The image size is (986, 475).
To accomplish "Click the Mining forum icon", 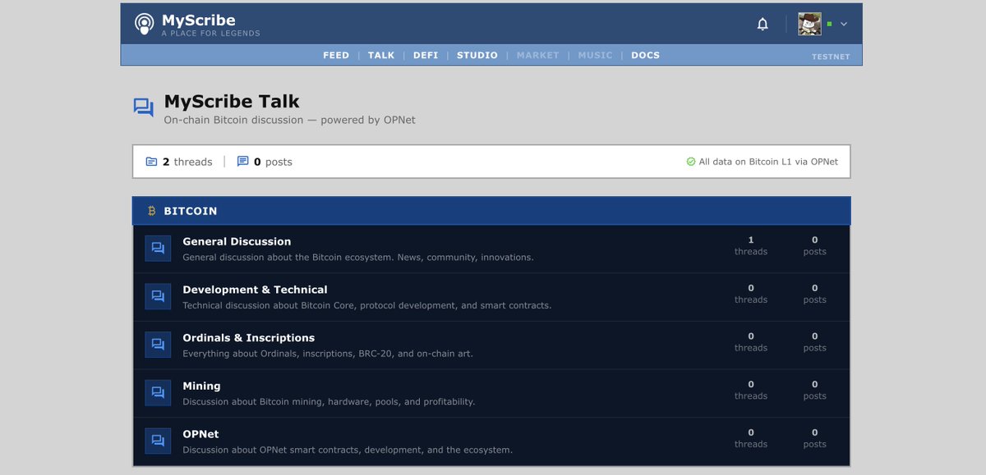I will 158,393.
